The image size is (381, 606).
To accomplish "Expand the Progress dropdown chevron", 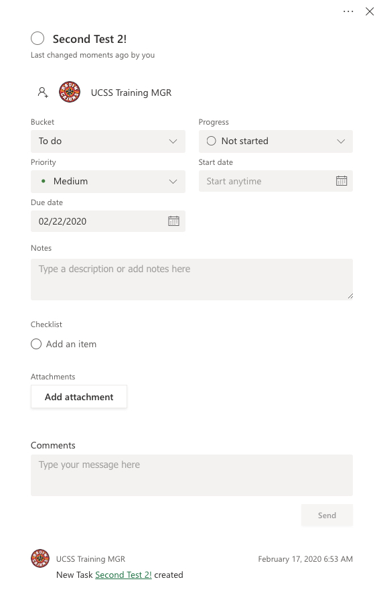I will click(x=341, y=141).
